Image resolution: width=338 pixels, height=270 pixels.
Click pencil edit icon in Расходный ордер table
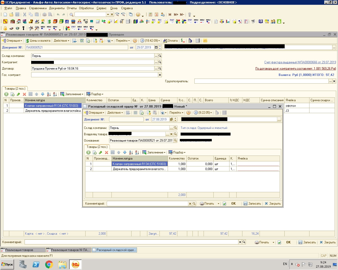coord(100,152)
